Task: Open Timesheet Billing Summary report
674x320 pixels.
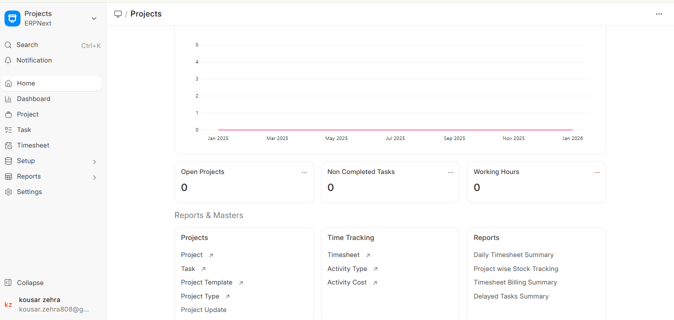Action: point(515,282)
